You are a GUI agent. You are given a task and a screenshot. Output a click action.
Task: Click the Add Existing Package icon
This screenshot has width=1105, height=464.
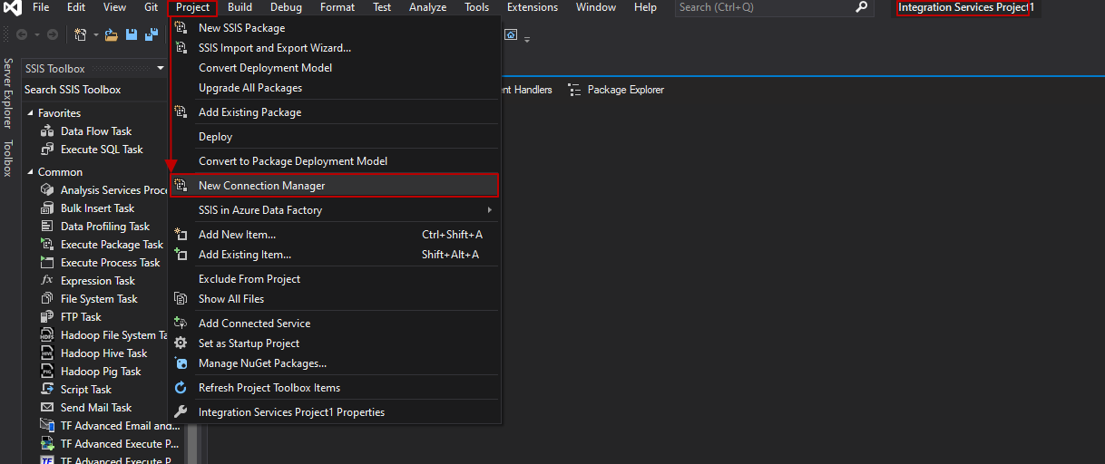[x=180, y=112]
